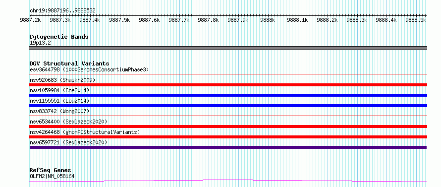The image size is (441, 187).
Task: Click the DGV Structural Variants track title
Action: tap(69, 63)
